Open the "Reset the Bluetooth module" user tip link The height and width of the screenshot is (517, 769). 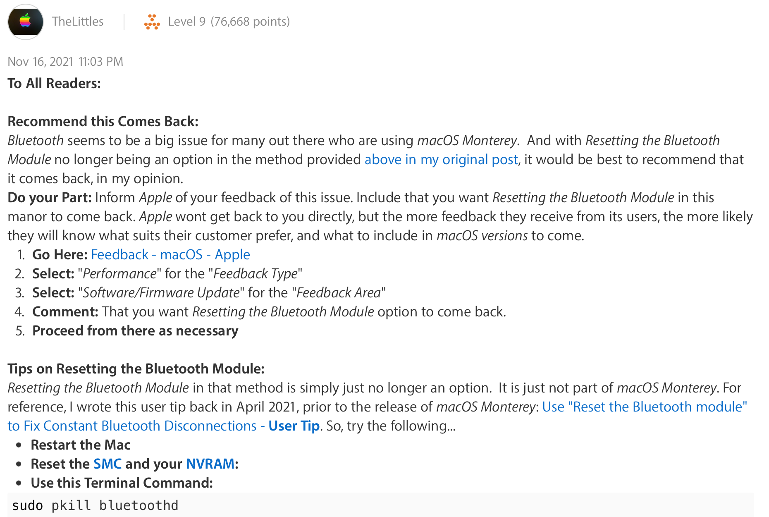645,407
